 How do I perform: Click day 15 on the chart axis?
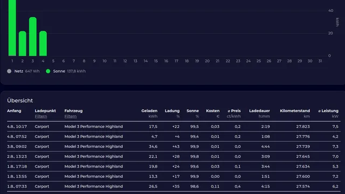click(156, 61)
